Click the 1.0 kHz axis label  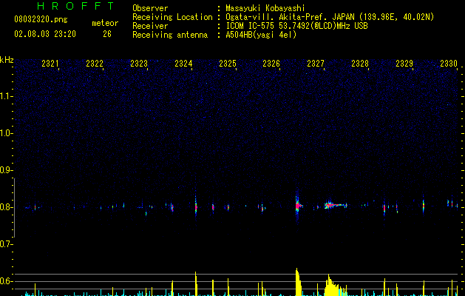point(6,133)
